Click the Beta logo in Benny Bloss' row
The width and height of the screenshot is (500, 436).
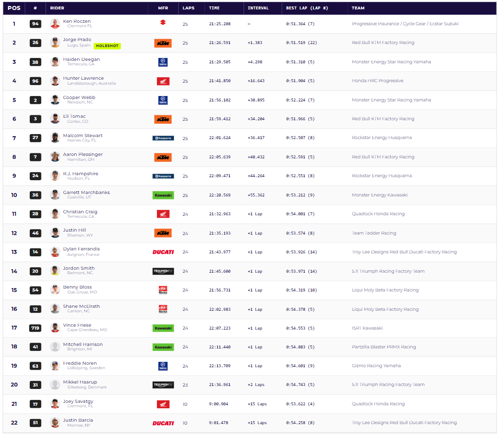click(x=163, y=290)
